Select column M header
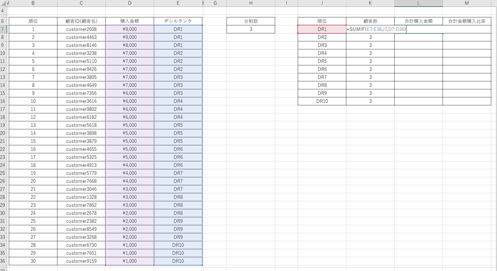 [x=467, y=3]
